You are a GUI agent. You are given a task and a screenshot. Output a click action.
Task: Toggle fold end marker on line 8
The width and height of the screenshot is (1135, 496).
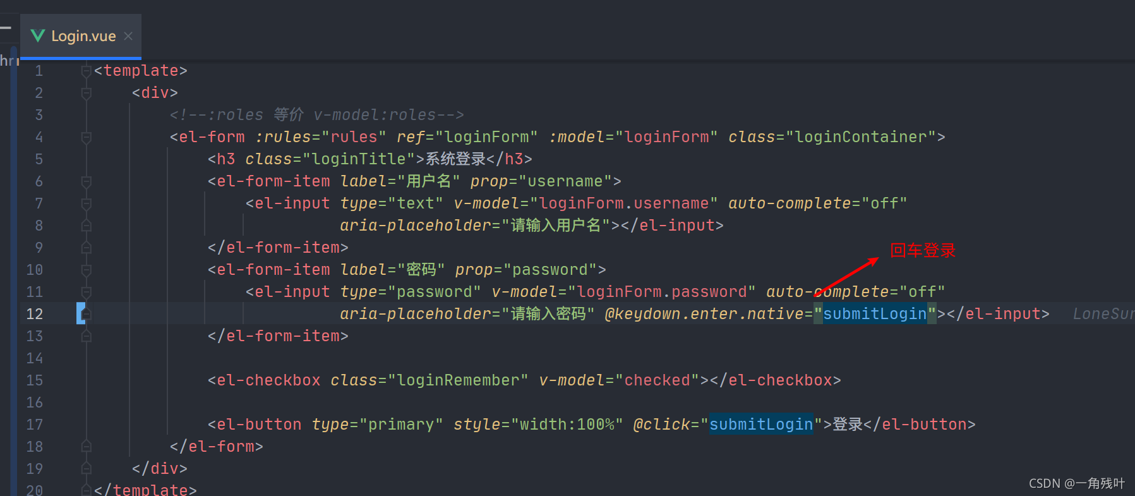[87, 226]
